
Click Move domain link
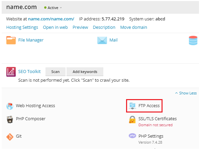133,27
